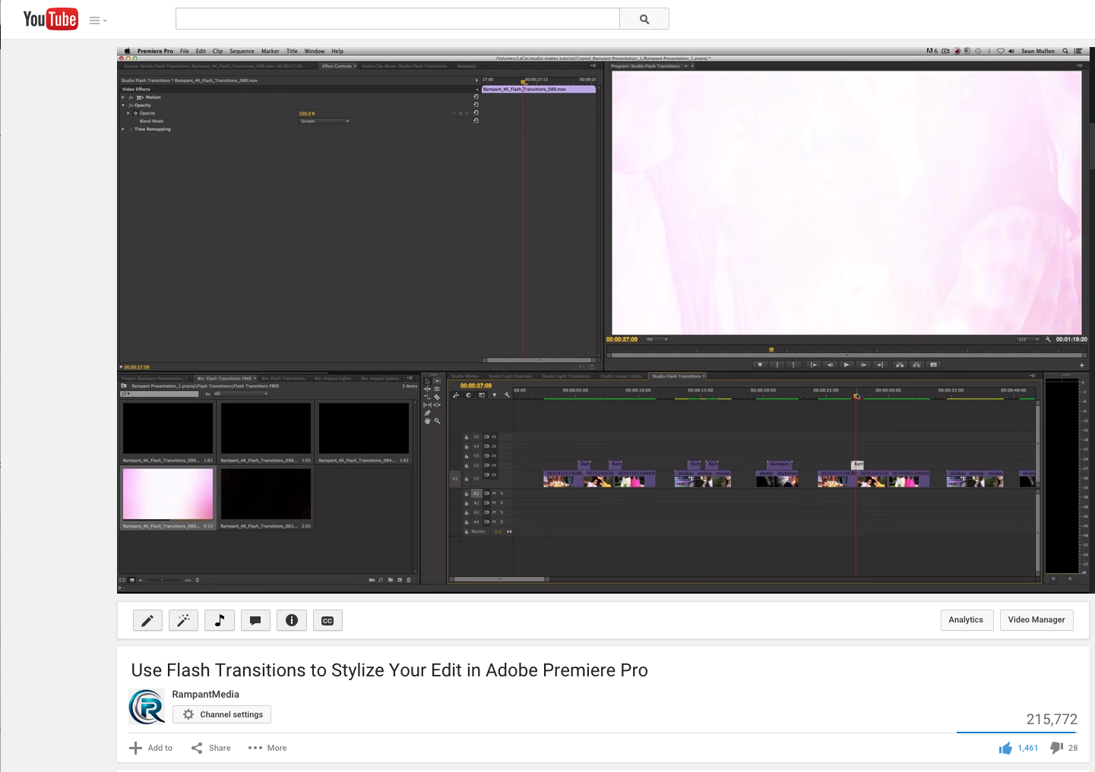Open the Fit zoom level dropdown

coord(657,339)
